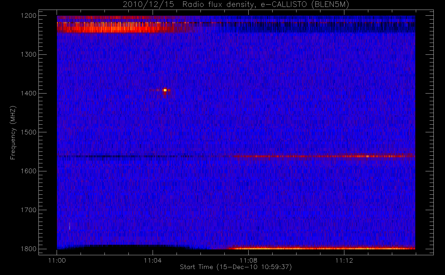Click the small white vertical mark near 1740 MHz
Viewport: 445px width, 275px height.
click(x=70, y=226)
